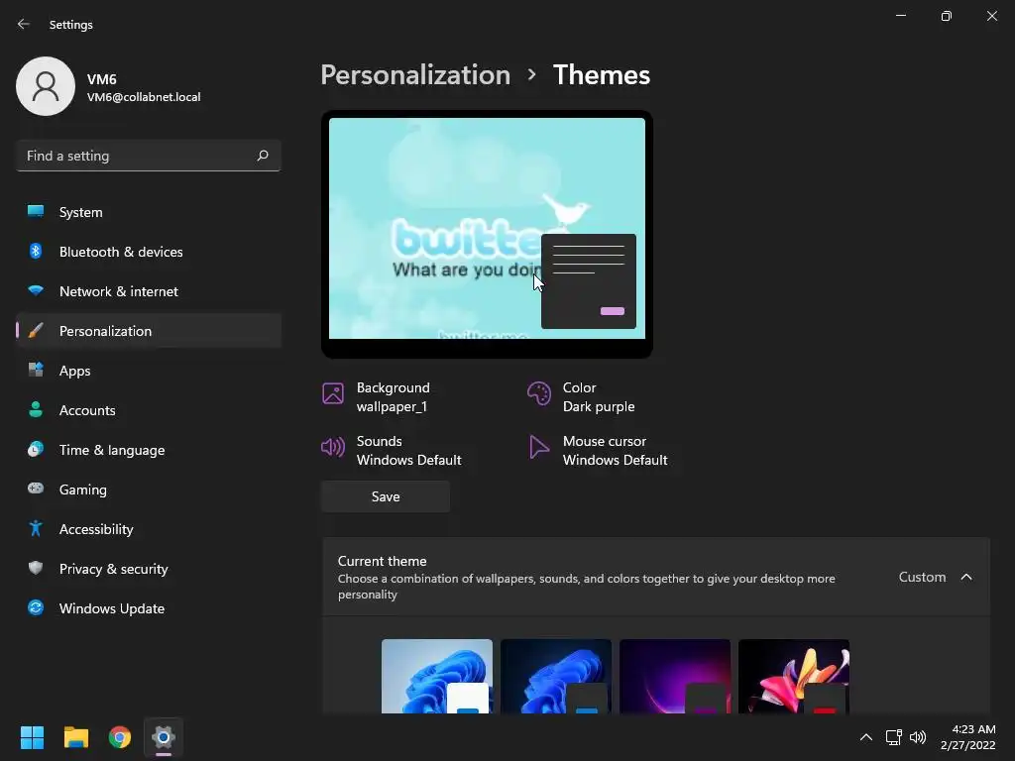The image size is (1015, 761).
Task: Click the Time & language clock icon
Action: click(x=36, y=449)
